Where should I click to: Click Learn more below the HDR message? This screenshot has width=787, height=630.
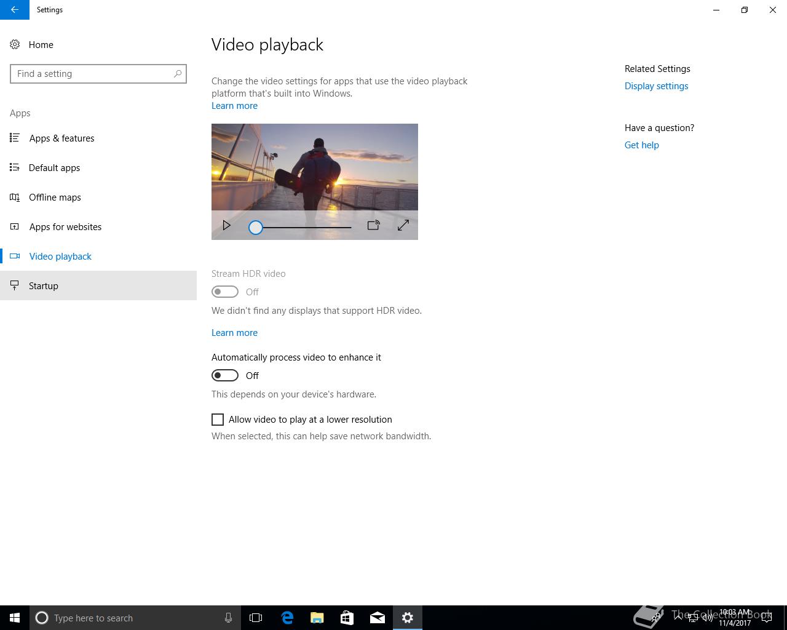pos(234,333)
